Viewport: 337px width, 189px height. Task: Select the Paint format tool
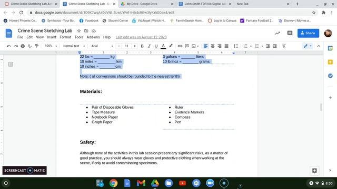pos(36,46)
